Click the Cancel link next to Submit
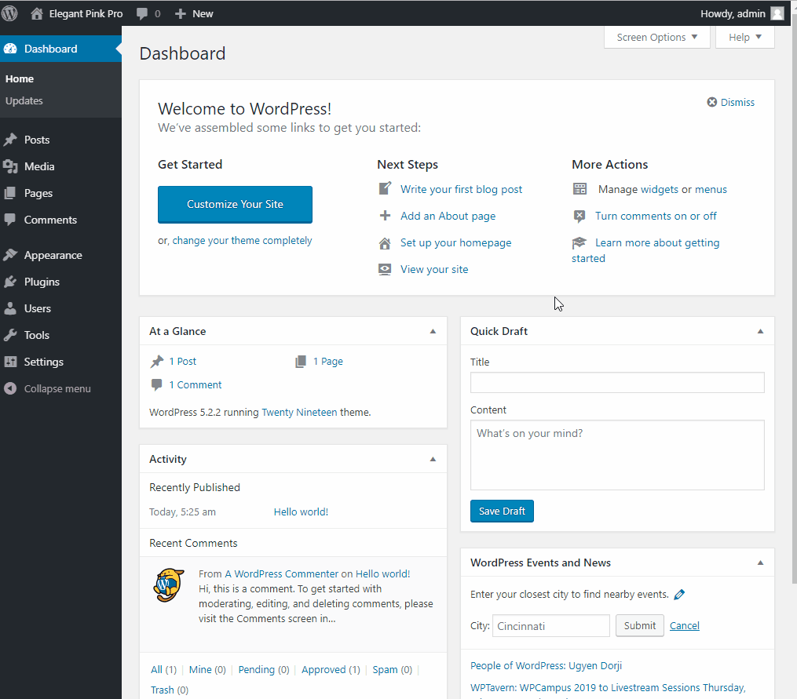 (684, 625)
